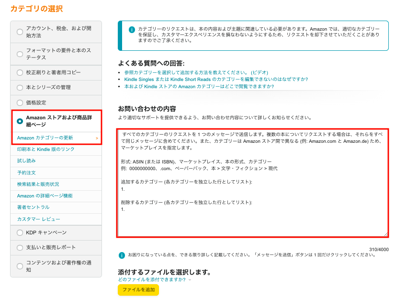The height and width of the screenshot is (300, 418).
Task: Click inside the お問い合わせの内容 message text area
Action: pos(253,183)
